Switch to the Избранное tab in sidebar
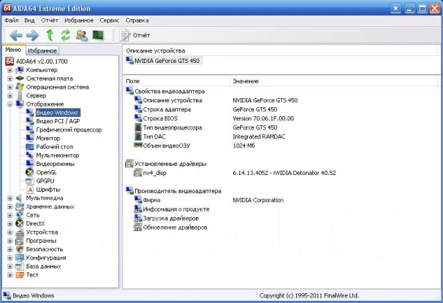The height and width of the screenshot is (303, 443). [x=42, y=50]
